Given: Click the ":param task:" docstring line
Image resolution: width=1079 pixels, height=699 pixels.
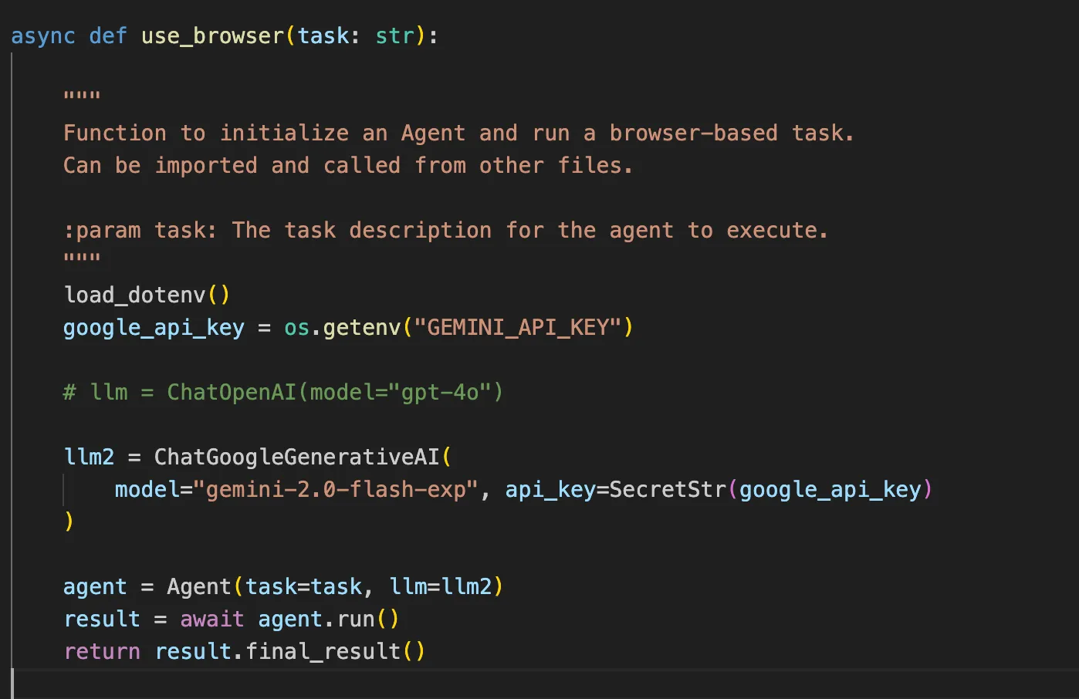Looking at the screenshot, I should (x=446, y=230).
